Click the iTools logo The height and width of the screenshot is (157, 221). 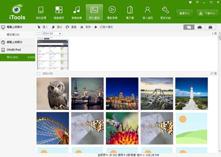click(x=17, y=12)
